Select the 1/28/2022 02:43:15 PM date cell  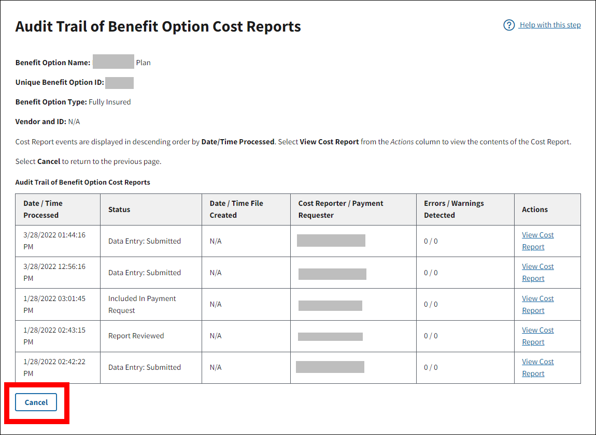coord(54,336)
